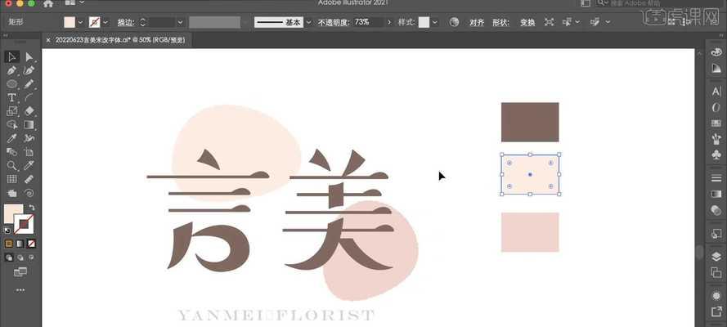Set paint mode to Color
Viewport: 727px width, 327px height.
(x=9, y=244)
